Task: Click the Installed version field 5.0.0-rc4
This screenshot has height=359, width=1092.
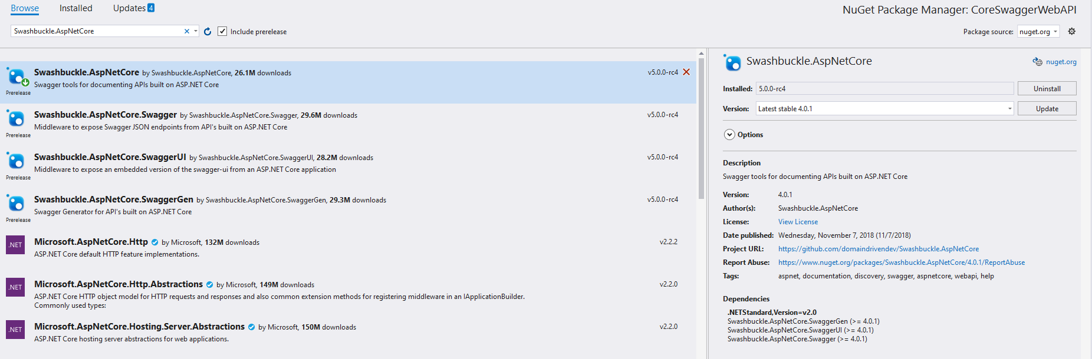Action: tap(885, 88)
